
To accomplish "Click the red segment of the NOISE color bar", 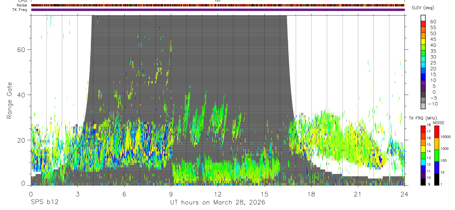I will point(436,132).
